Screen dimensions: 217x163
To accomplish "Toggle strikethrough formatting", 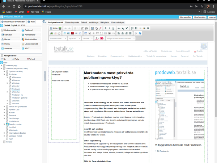I will tap(119, 28).
